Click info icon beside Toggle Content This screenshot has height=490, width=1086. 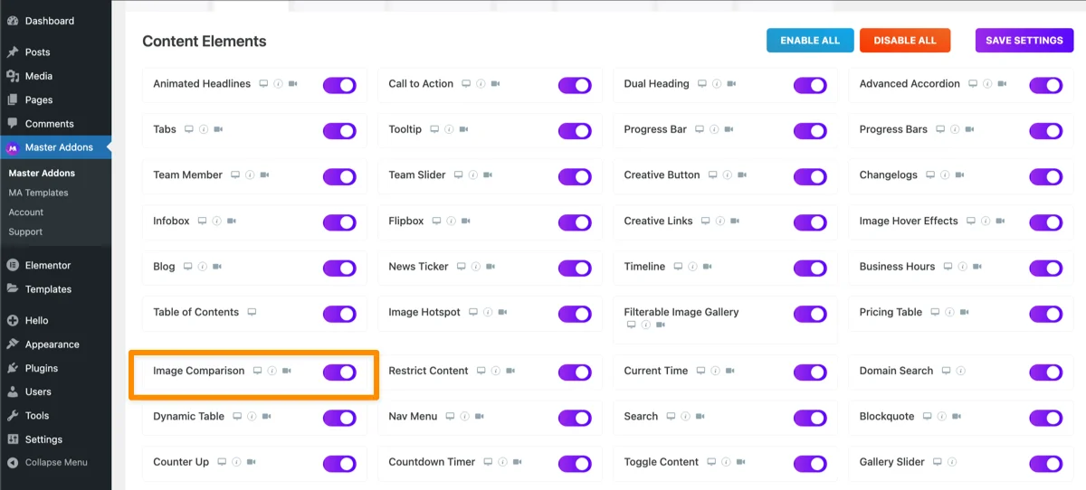coord(726,462)
